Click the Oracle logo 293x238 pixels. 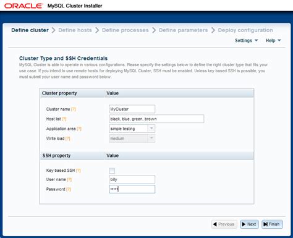pos(23,6)
